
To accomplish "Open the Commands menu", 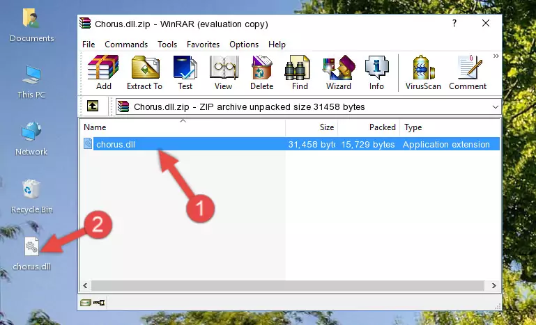I will [x=126, y=45].
